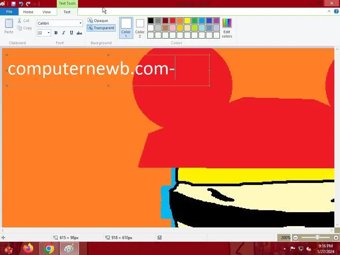This screenshot has height=255, width=340.
Task: Click the Cut command
Action: click(x=24, y=21)
